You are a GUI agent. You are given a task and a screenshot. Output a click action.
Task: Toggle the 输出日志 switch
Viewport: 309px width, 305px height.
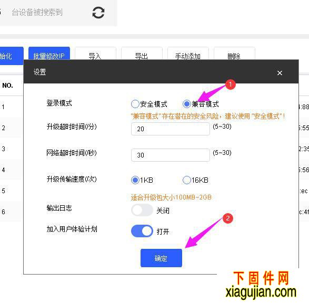click(142, 210)
